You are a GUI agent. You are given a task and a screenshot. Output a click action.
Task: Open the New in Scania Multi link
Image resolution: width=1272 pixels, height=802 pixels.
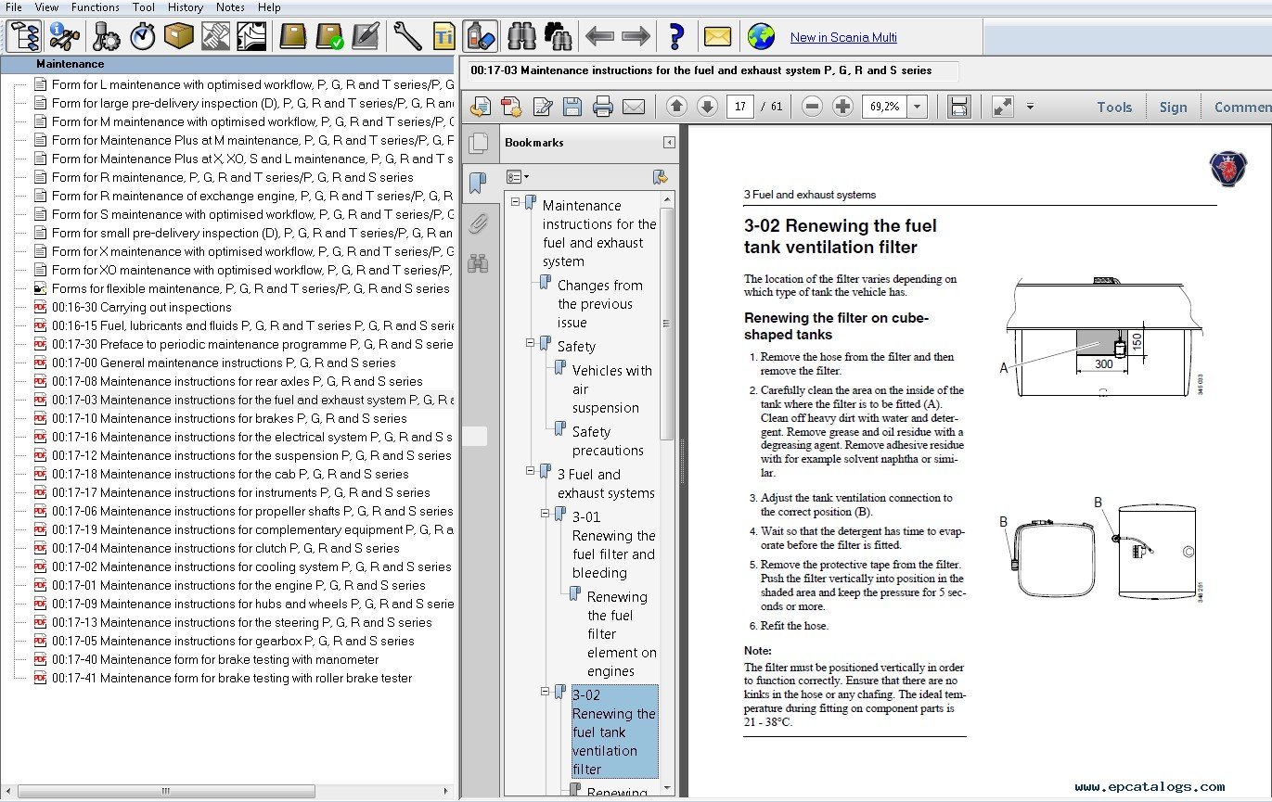[x=842, y=38]
